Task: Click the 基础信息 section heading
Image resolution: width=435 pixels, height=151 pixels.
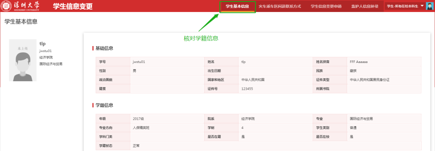Action: point(104,48)
